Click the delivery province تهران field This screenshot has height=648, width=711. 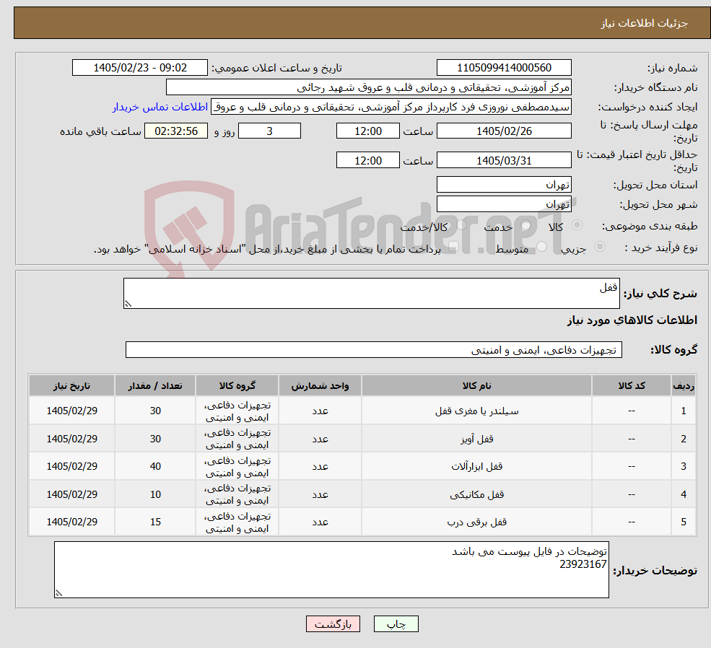coord(504,185)
